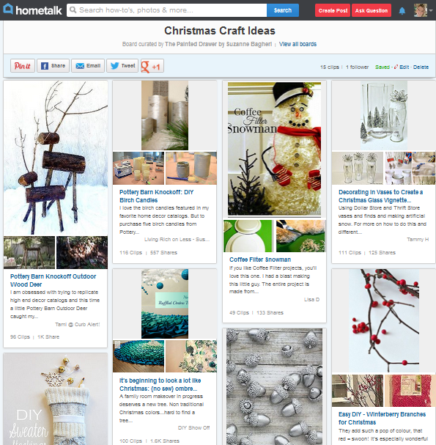This screenshot has width=436, height=445.
Task: Click the Hometalk logo icon
Action: coord(8,9)
